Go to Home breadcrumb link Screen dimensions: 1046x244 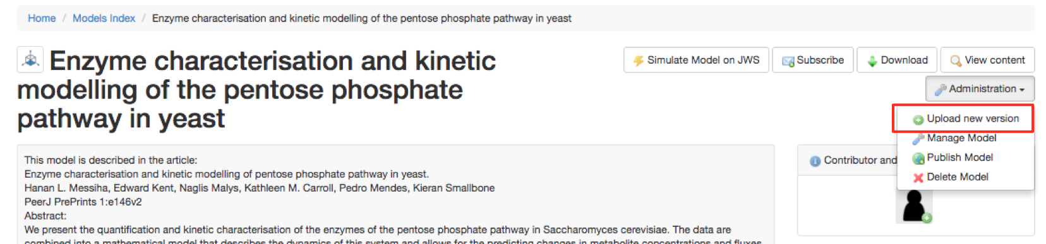click(x=42, y=18)
